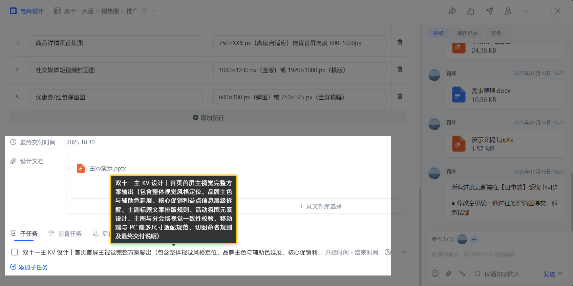The height and width of the screenshot is (286, 573).
Task: Close the task detail panel
Action: pyautogui.click(x=558, y=11)
